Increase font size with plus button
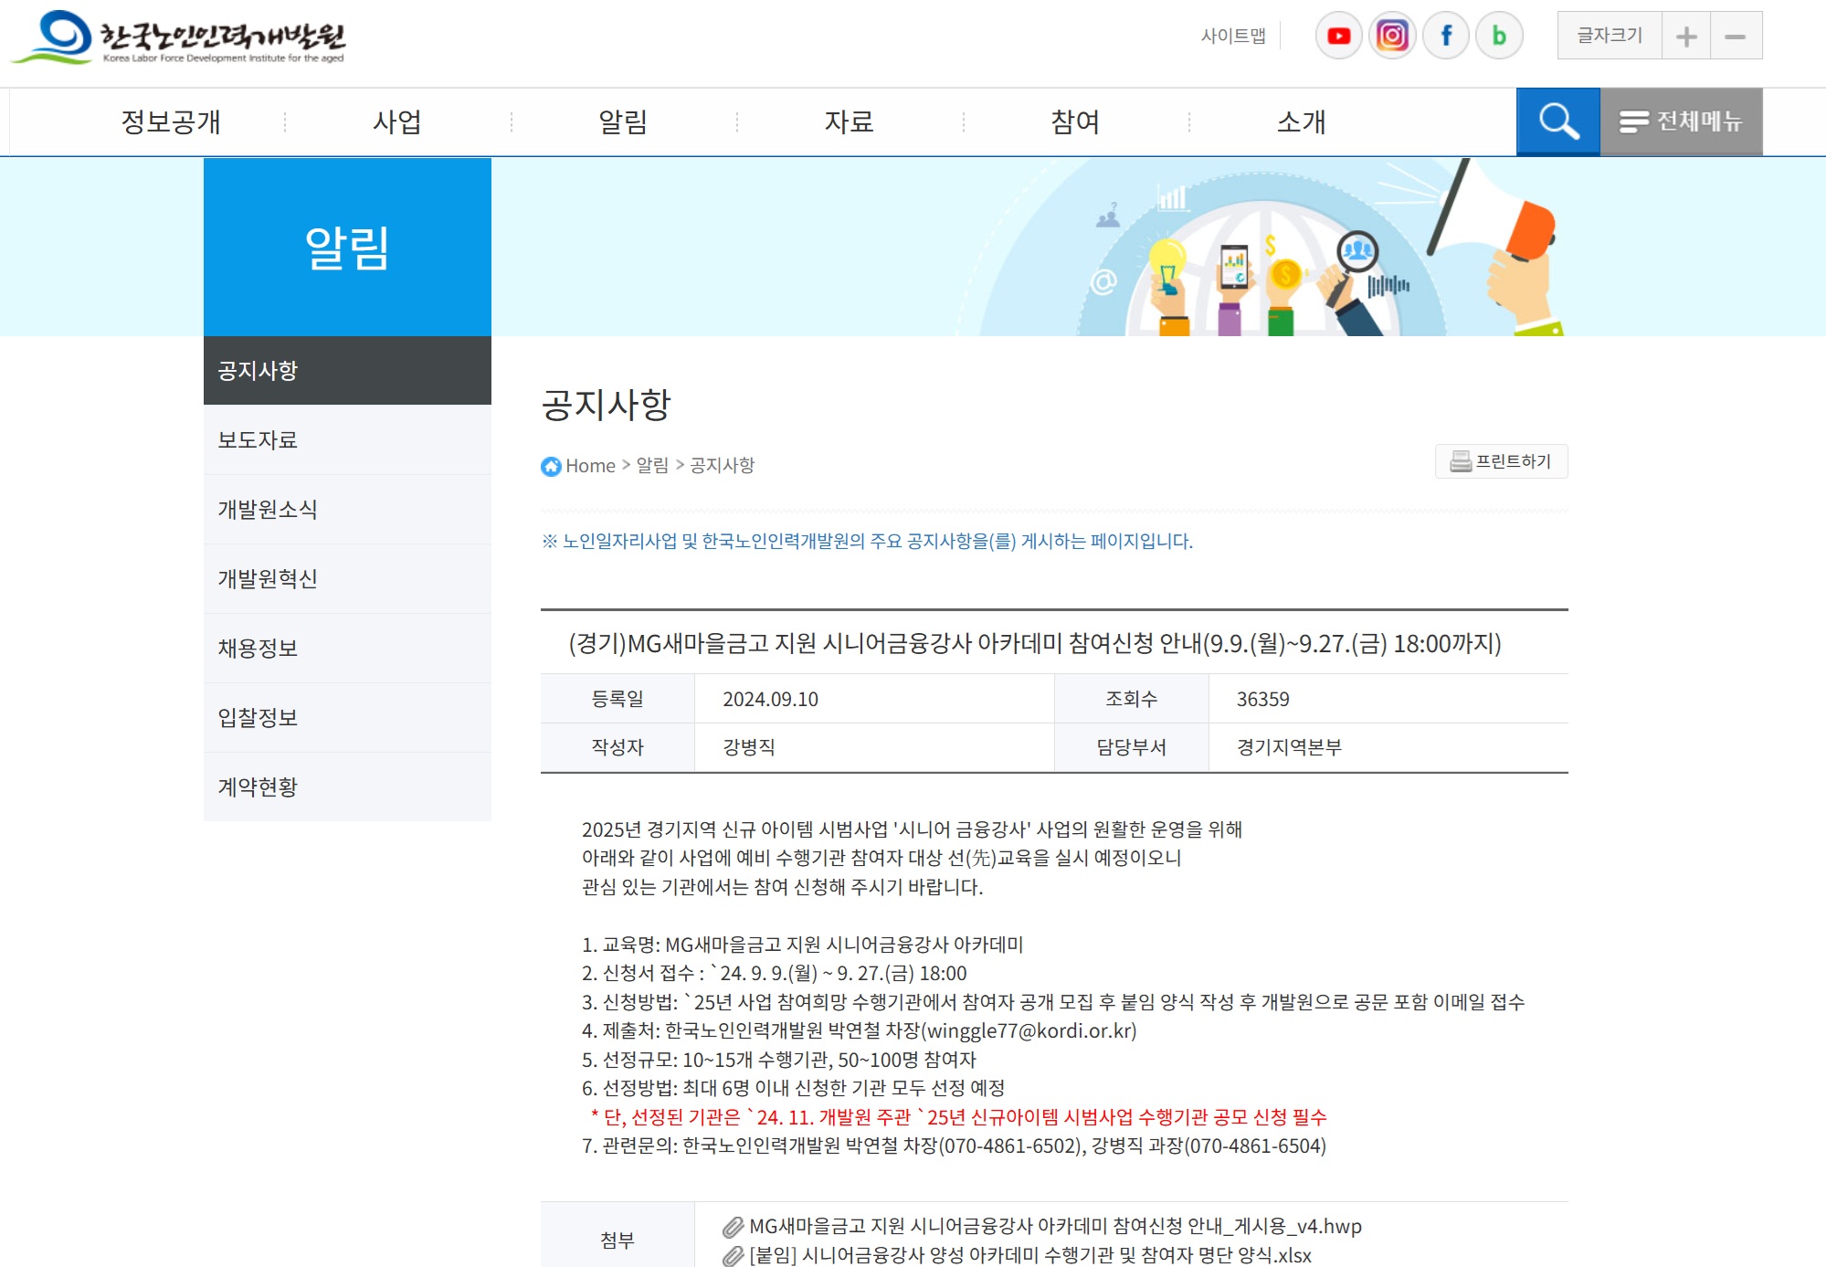 point(1686,36)
